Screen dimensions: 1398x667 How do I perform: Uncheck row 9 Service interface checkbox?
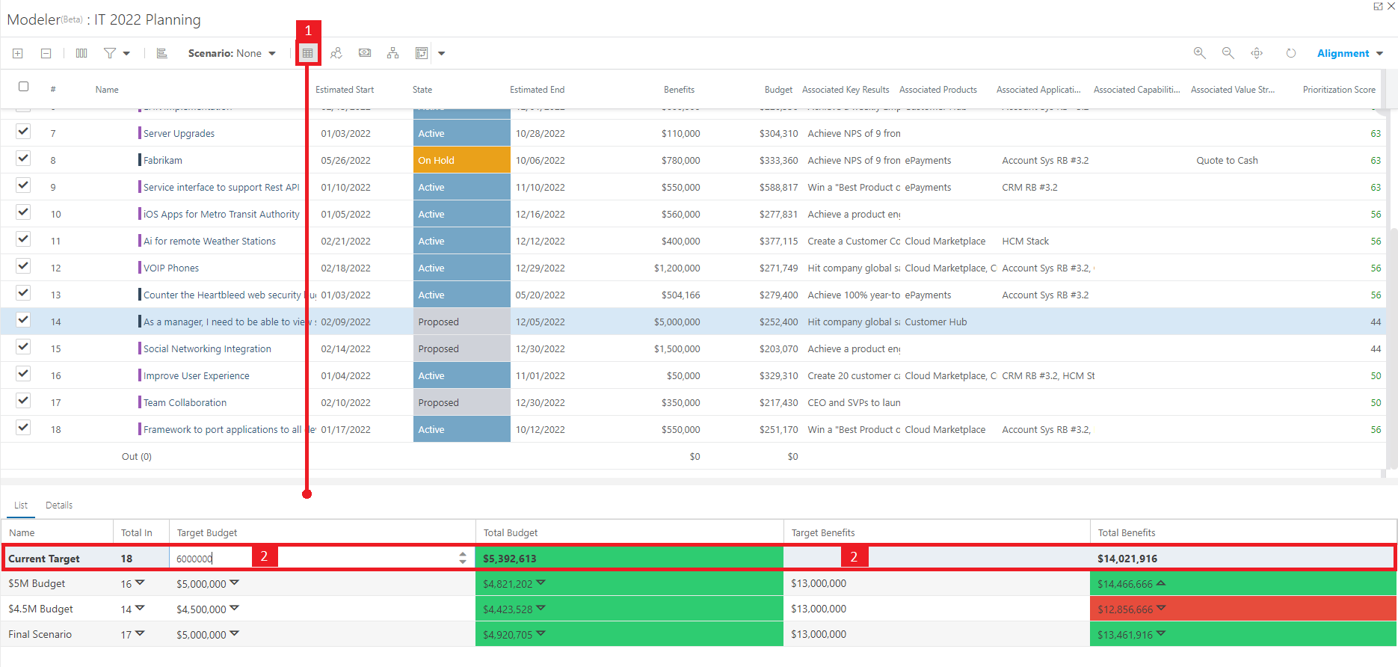[x=23, y=185]
